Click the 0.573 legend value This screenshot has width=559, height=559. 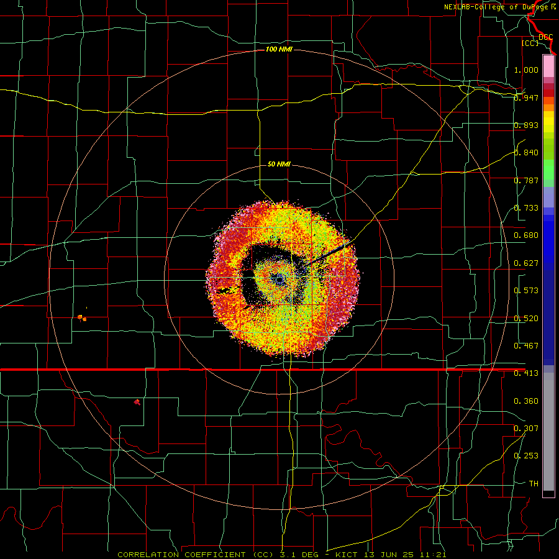(x=526, y=291)
